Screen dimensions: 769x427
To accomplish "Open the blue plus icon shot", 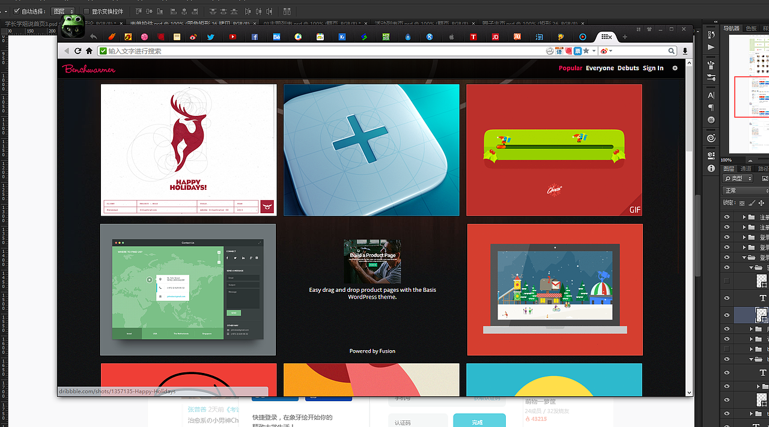I will [371, 150].
